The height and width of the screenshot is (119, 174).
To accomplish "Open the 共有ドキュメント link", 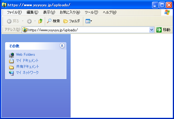I will pyautogui.click(x=28, y=67).
